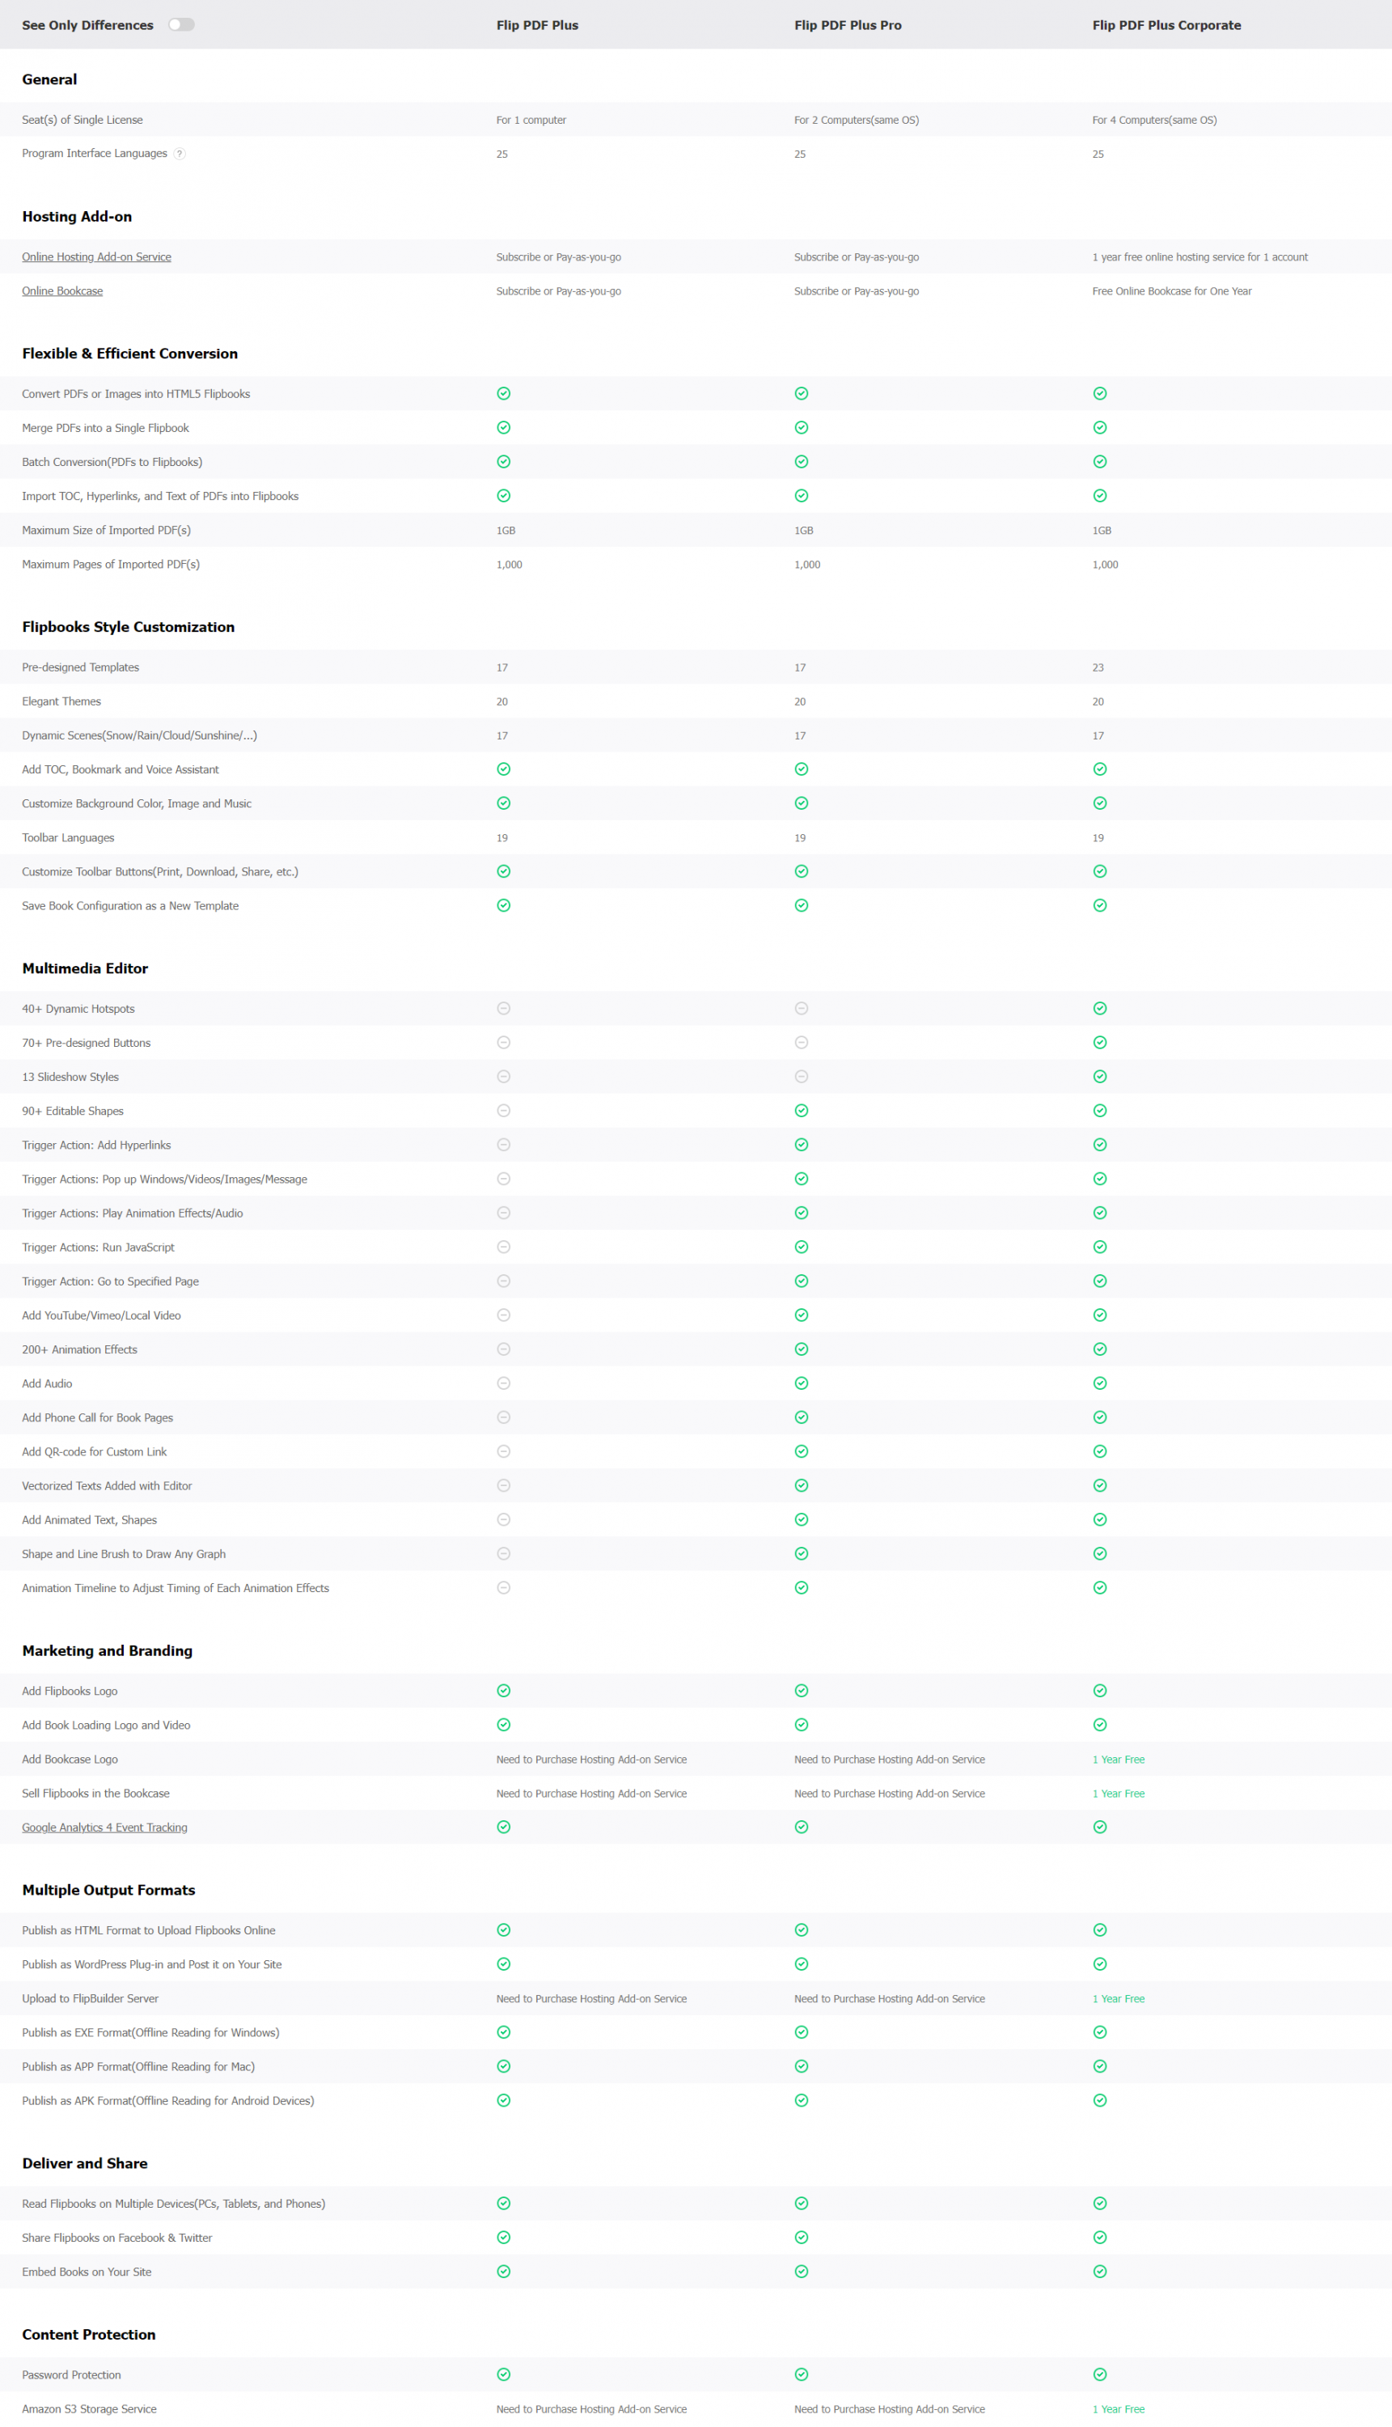
Task: Click the Flip PDF Plus dash icon for Add Audio
Action: 504,1383
